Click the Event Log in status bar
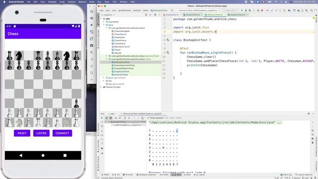Screen dimensions: 318x179 tap(286, 175)
